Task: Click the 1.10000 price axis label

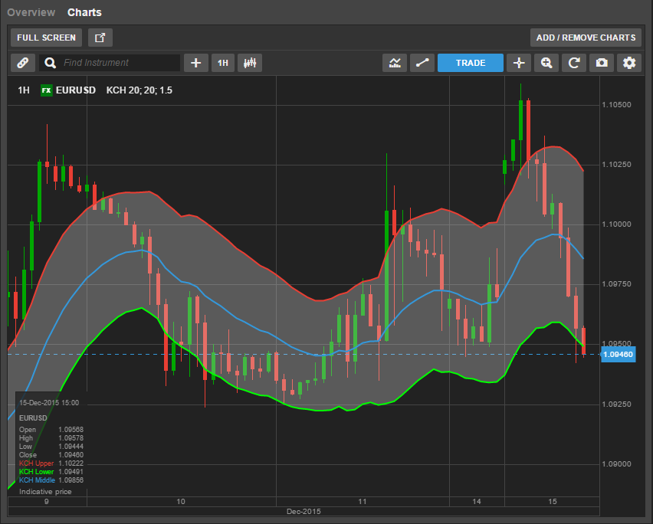Action: click(616, 224)
